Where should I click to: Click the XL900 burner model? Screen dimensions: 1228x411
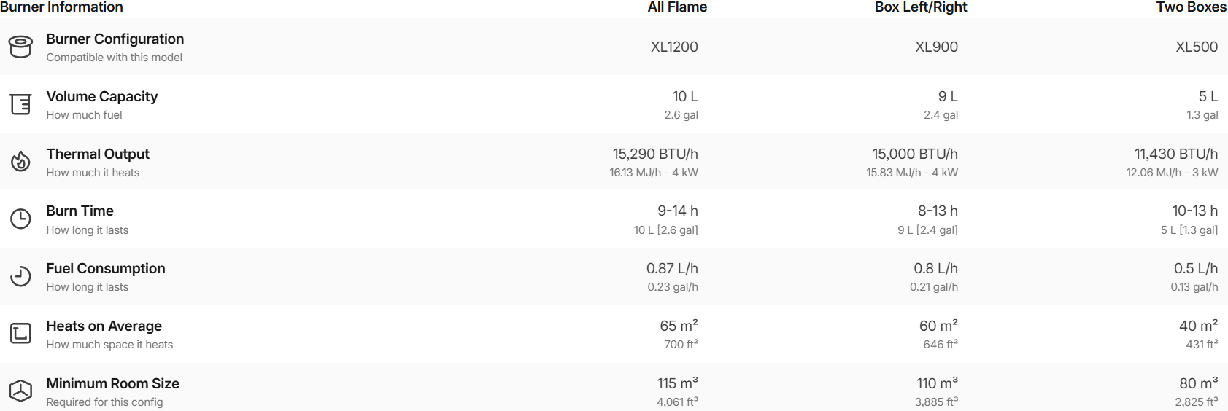tap(936, 47)
